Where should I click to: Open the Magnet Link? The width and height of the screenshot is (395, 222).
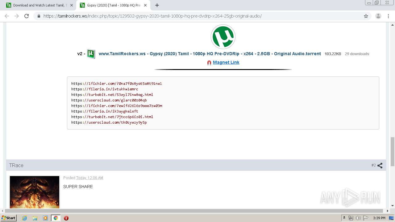click(x=226, y=62)
